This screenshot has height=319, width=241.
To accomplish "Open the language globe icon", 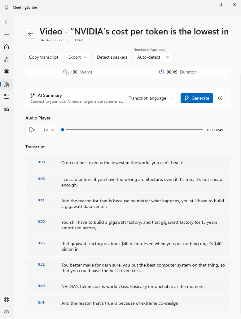I will pos(7,299).
